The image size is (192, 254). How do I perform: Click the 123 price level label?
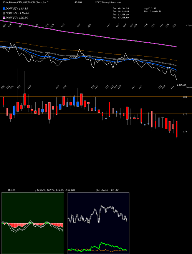[185, 97]
